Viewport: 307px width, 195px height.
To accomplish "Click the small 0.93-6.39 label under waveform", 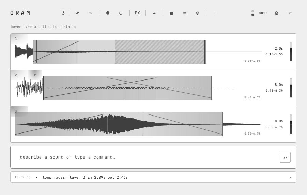I will point(252,97).
